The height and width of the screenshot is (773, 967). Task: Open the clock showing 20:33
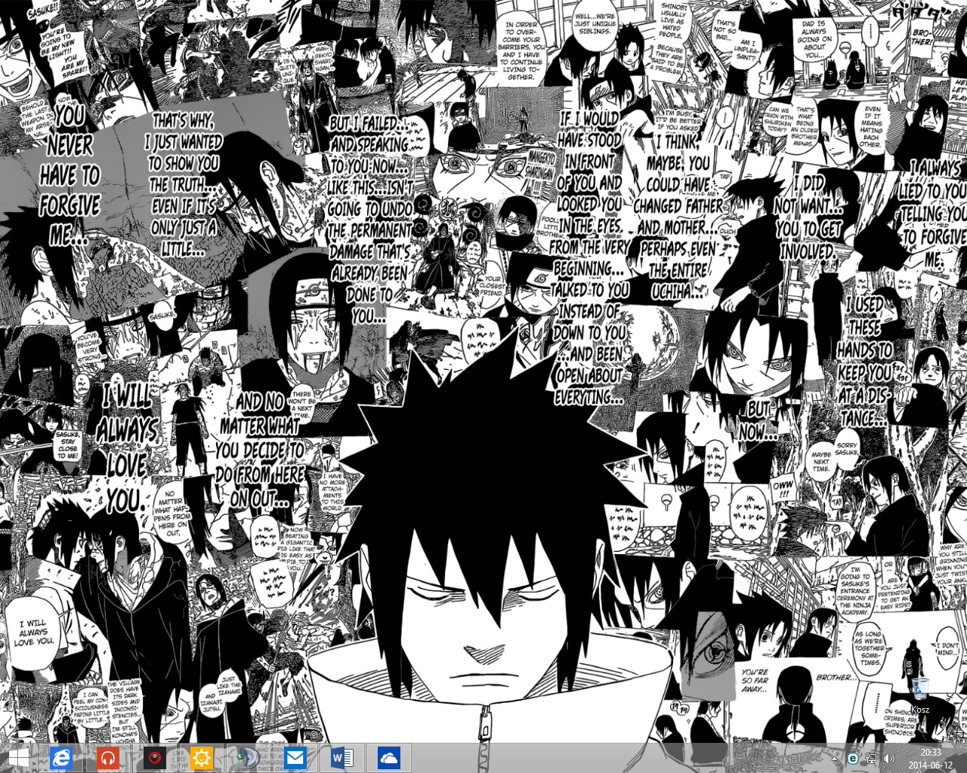(x=931, y=759)
